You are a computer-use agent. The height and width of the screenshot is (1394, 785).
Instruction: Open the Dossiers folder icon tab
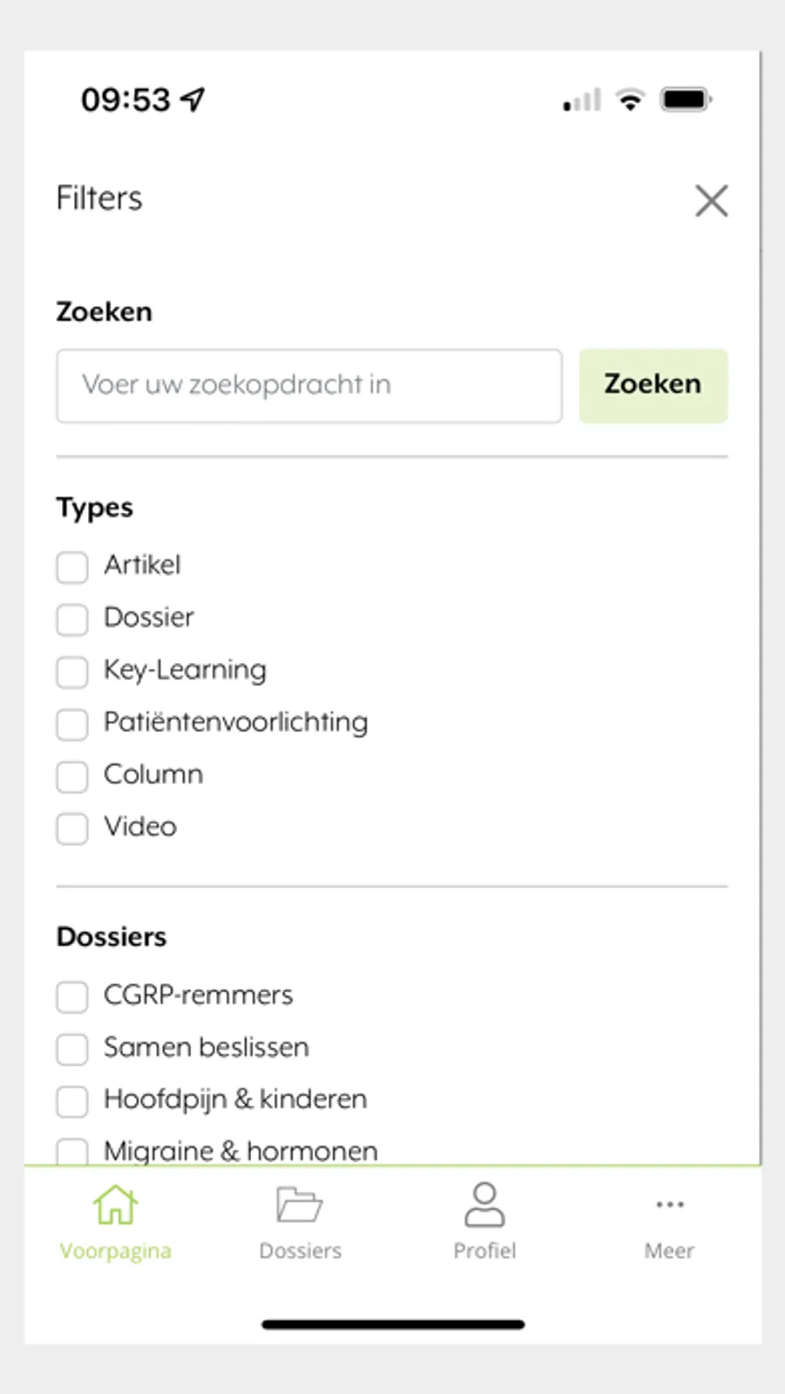coord(299,1205)
